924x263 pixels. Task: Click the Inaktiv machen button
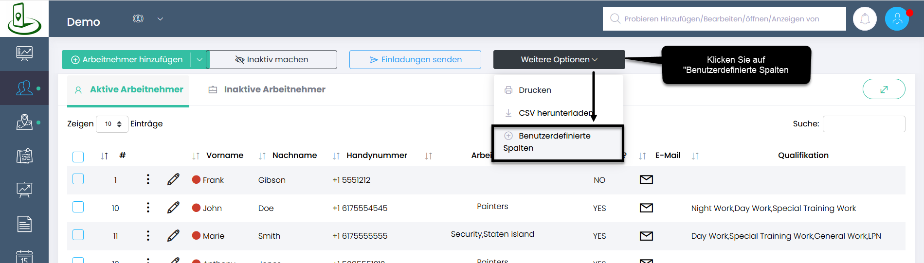coord(272,60)
